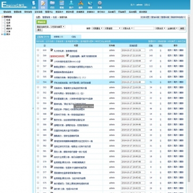Open the second search filter dropdown

click(112, 28)
